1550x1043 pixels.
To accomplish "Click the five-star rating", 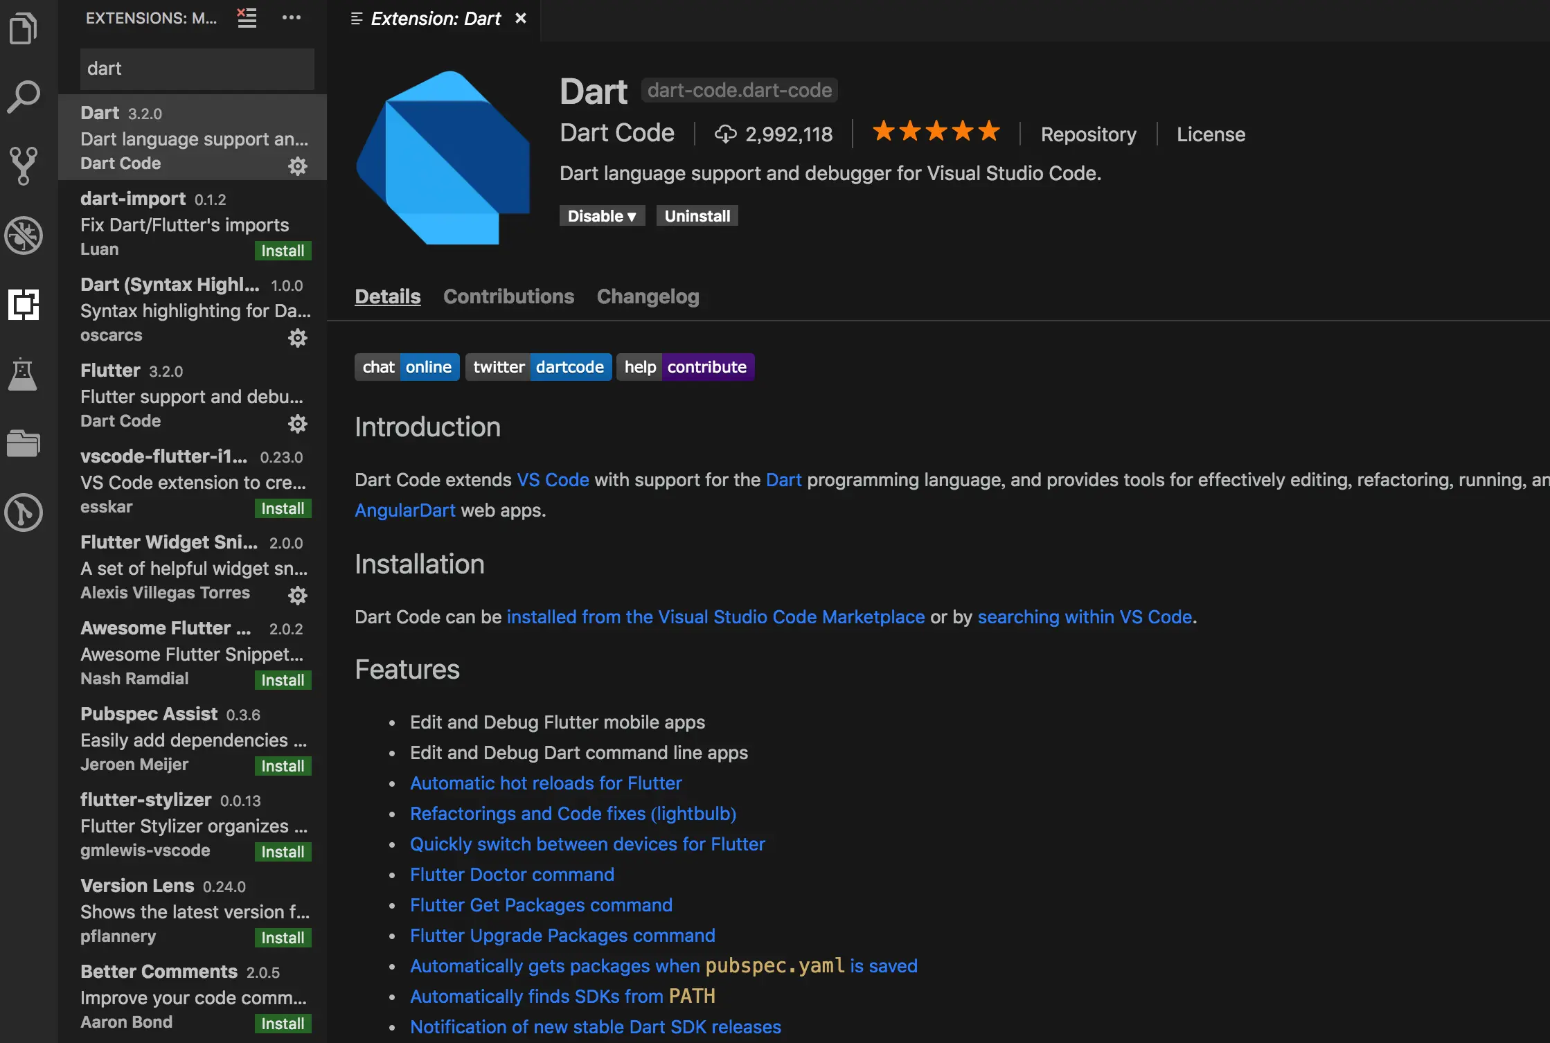I will [x=936, y=132].
